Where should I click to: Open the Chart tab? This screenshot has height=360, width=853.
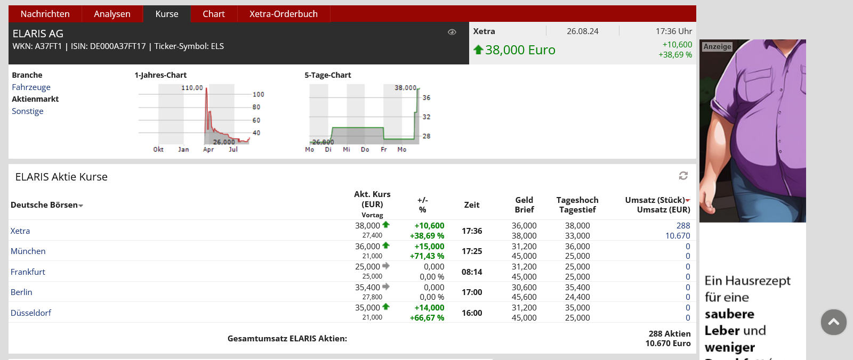coord(213,14)
